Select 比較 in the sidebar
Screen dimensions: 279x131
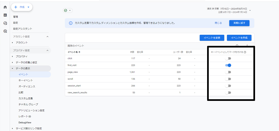(21, 92)
